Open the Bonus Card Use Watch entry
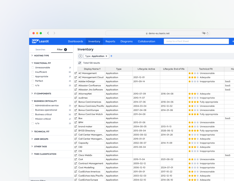 [91, 114]
